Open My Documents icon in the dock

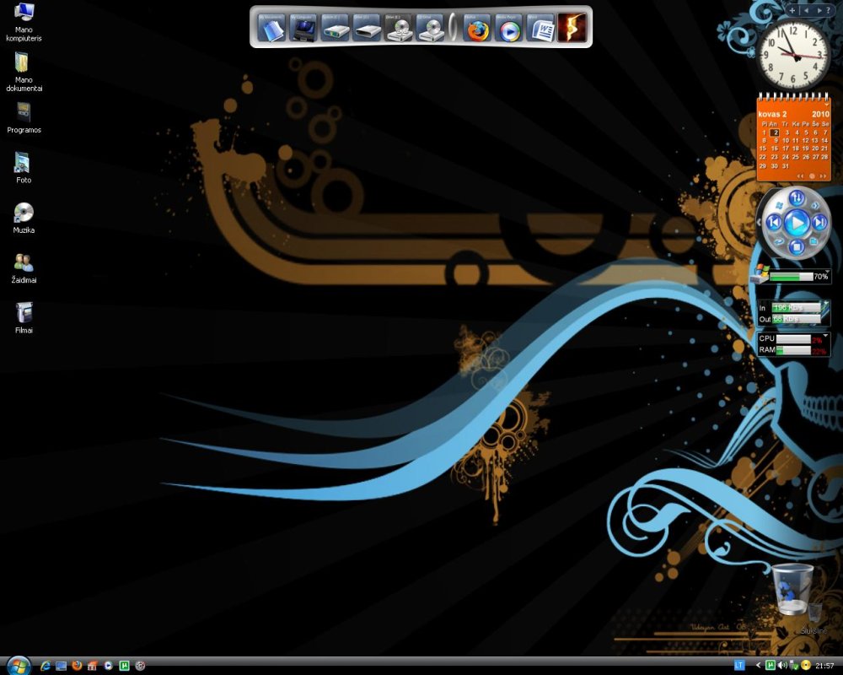tap(271, 30)
